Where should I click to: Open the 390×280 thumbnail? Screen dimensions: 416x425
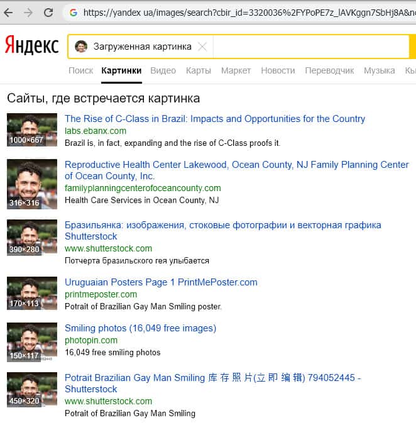(x=32, y=238)
